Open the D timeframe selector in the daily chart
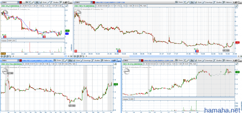Viewport: 242px width, 113px height. coord(37,2)
